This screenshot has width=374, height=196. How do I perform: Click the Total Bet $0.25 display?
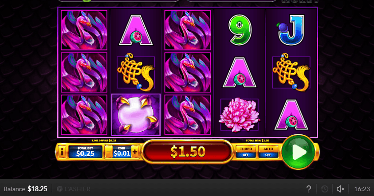point(85,152)
